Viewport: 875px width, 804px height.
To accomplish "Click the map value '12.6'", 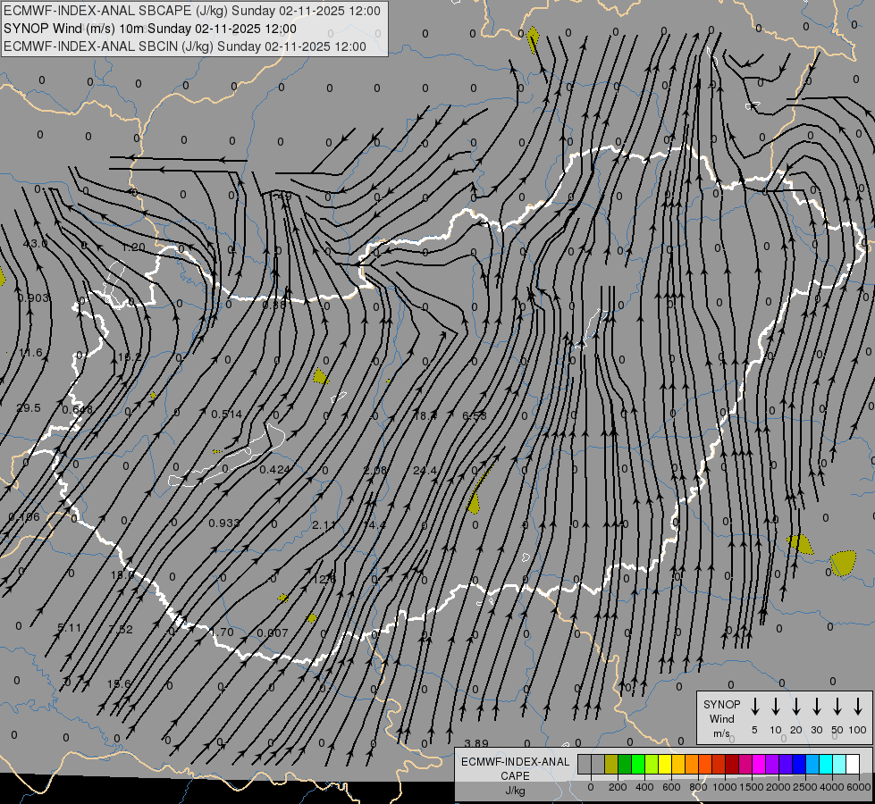I will click(x=324, y=579).
